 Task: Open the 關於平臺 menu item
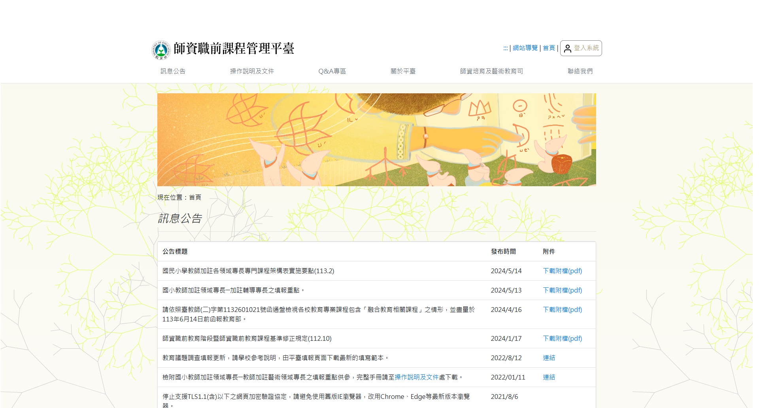point(403,72)
